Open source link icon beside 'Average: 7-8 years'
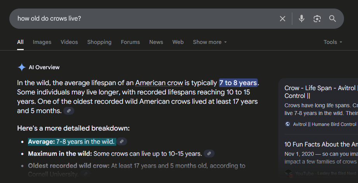The height and width of the screenshot is (183, 358). click(122, 142)
